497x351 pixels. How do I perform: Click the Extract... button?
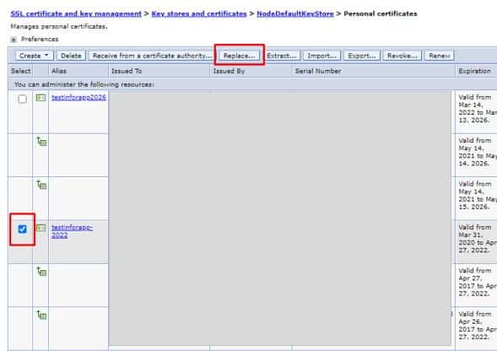(x=282, y=56)
